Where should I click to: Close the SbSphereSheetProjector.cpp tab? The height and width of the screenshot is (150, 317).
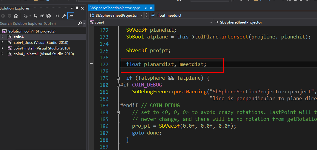[151, 8]
